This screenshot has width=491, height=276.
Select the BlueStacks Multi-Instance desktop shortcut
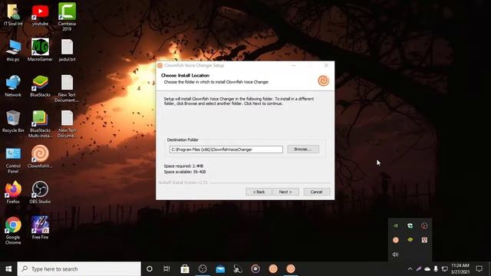pos(40,124)
